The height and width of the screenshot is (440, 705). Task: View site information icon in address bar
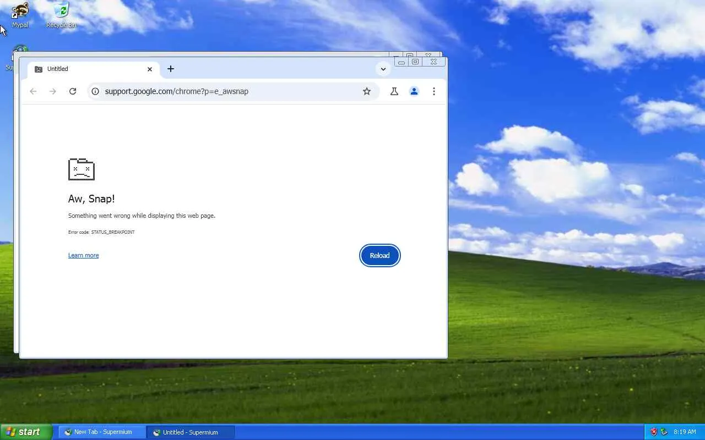(x=95, y=91)
